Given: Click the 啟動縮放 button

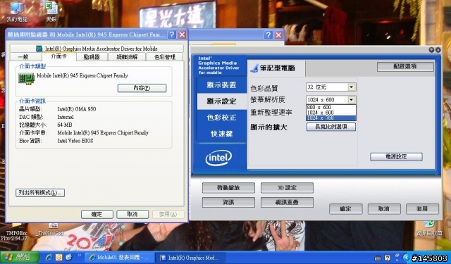Looking at the screenshot, I should 228,188.
